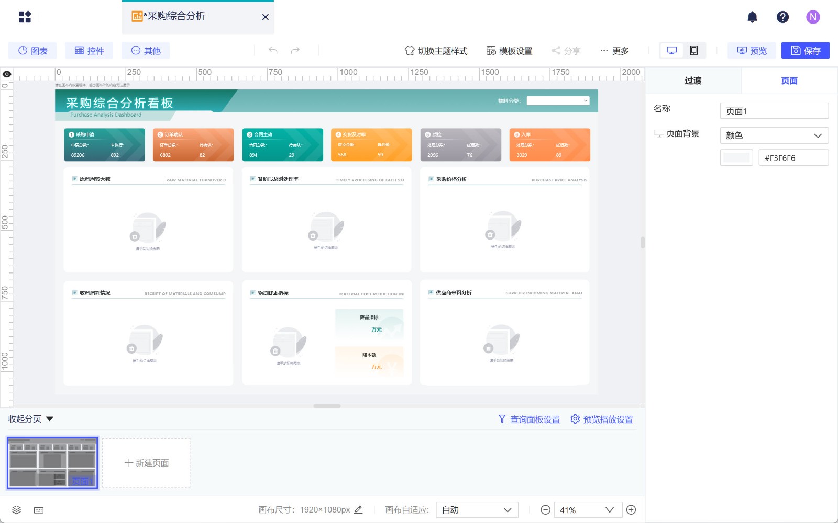Click the 89206 value in 采购申请
838x523 pixels.
(x=78, y=155)
